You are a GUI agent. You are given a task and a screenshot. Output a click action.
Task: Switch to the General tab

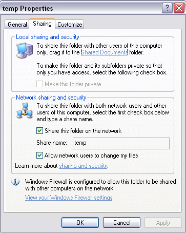click(17, 25)
